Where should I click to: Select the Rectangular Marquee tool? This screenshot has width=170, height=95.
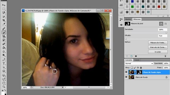4,9
